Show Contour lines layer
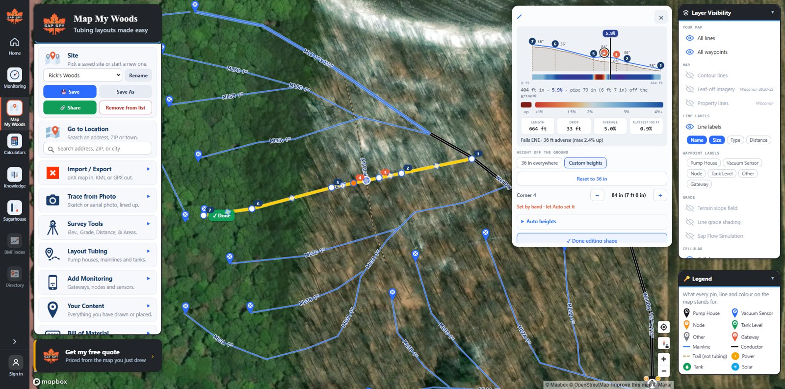Image resolution: width=785 pixels, height=389 pixels. point(689,76)
